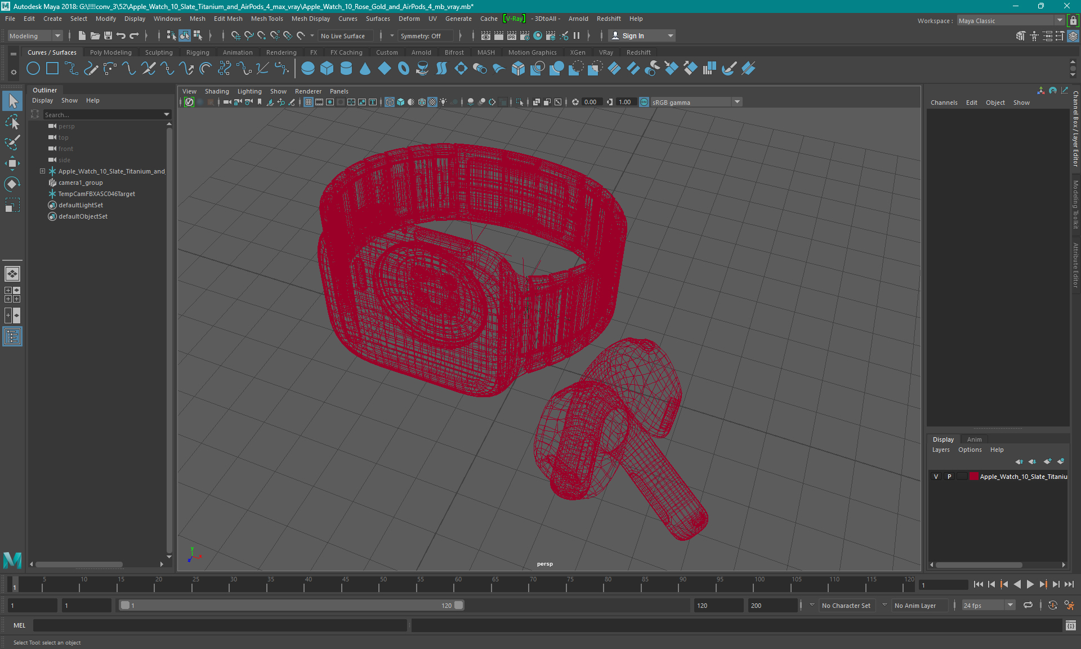Click the range slider bar handle at 120
Viewport: 1081px width, 649px height.
click(459, 606)
